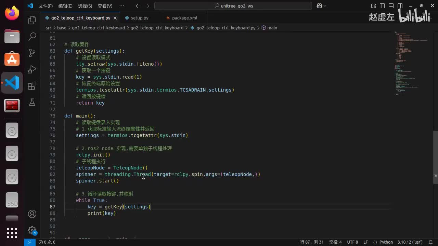438x246 pixels.
Task: Click the VS Code logo in the title bar
Action: (x=30, y=6)
